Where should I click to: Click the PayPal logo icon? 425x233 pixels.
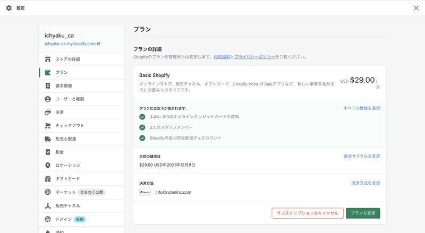145,192
